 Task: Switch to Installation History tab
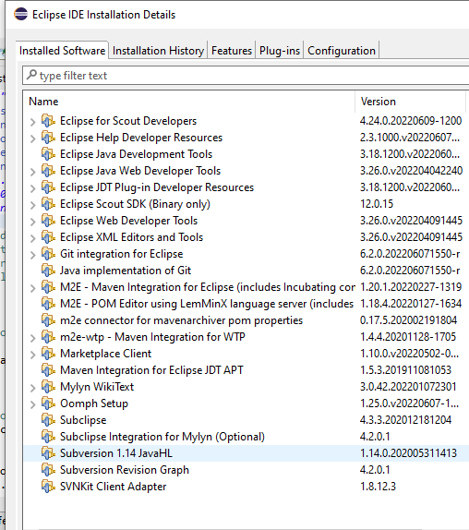[x=158, y=51]
